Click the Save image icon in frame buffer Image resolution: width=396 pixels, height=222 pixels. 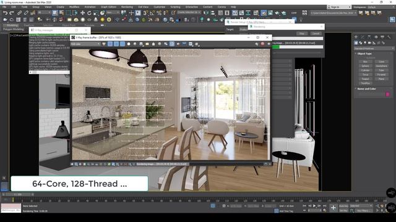point(141,44)
